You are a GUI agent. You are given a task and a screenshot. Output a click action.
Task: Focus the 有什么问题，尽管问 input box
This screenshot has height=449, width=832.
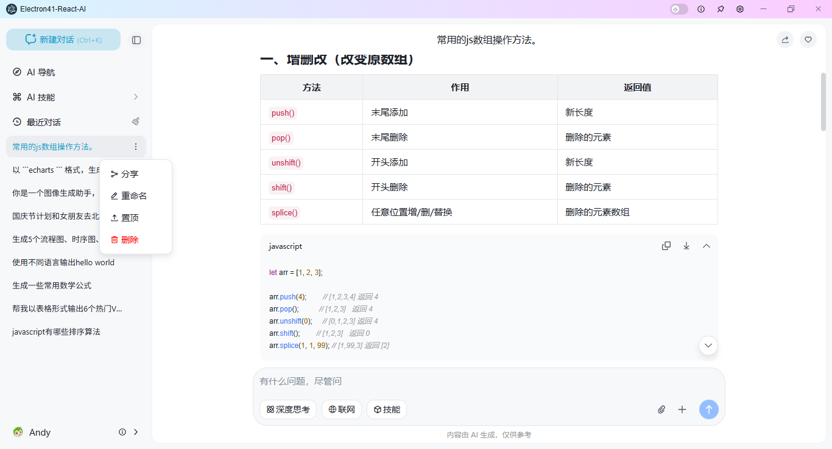489,381
